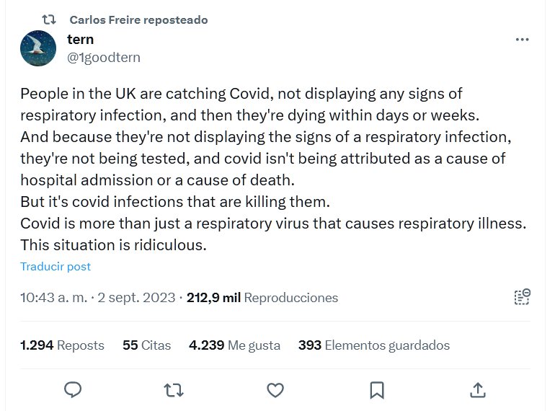Click the repost icon next to Carlos Freire

pos(49,19)
